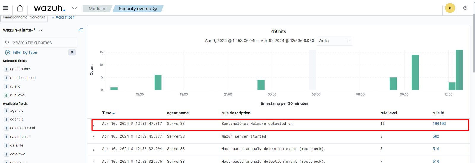Click the home icon
This screenshot has width=475, height=163.
[20, 8]
